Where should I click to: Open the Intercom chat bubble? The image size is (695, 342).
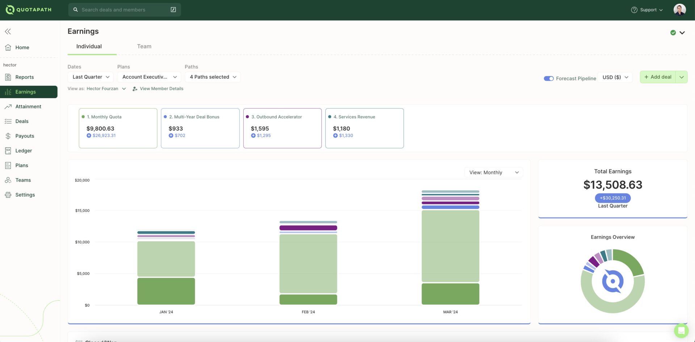coord(682,330)
